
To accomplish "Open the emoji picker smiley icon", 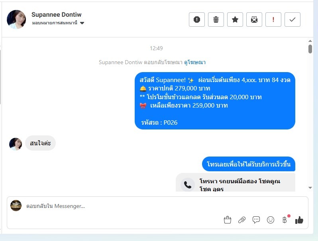I will 271,220.
